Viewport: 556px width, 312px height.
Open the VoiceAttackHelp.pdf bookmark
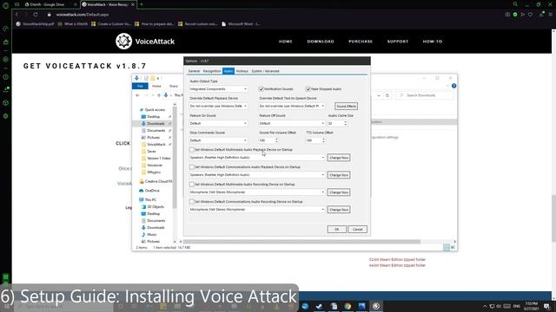(35, 24)
